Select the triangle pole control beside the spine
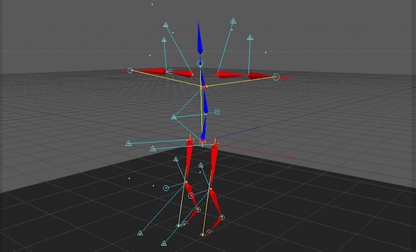The height and width of the screenshot is (252, 416). 174,117
